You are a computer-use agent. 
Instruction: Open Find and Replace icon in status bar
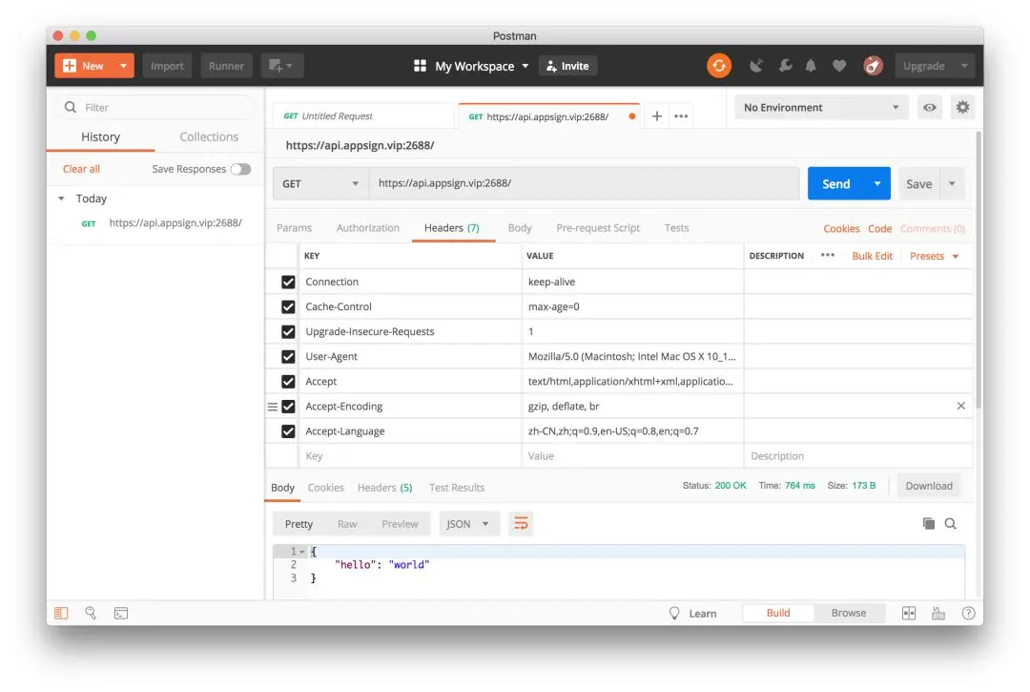[91, 613]
